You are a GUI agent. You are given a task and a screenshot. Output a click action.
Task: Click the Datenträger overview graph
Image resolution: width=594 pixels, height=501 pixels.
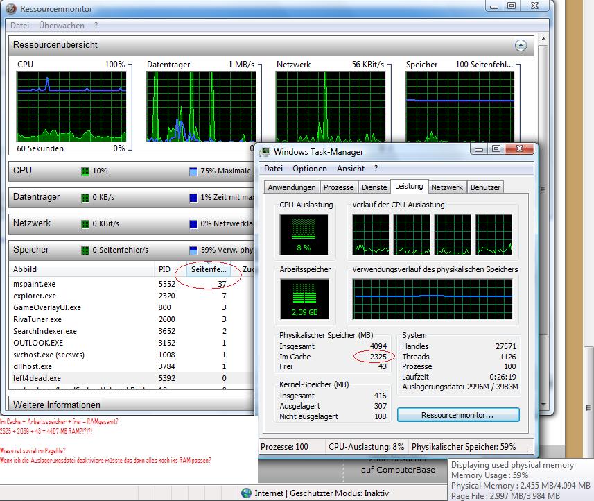click(201, 107)
